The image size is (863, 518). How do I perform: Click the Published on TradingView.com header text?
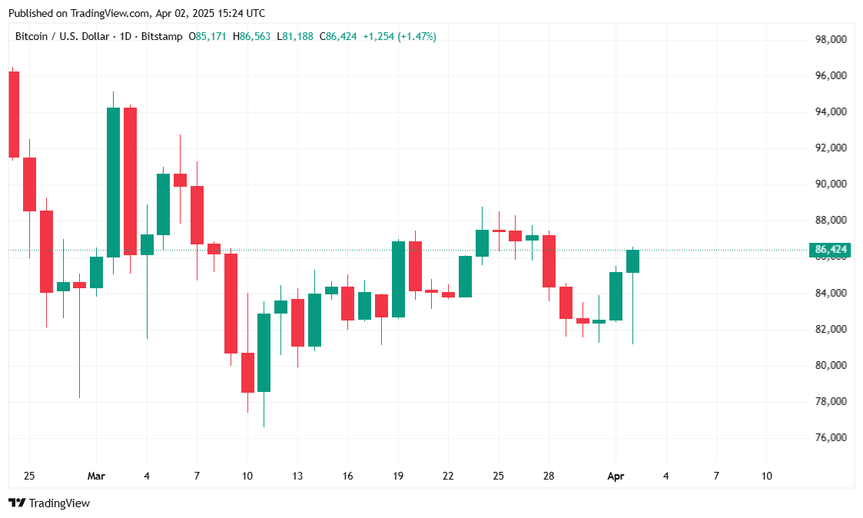coord(135,13)
